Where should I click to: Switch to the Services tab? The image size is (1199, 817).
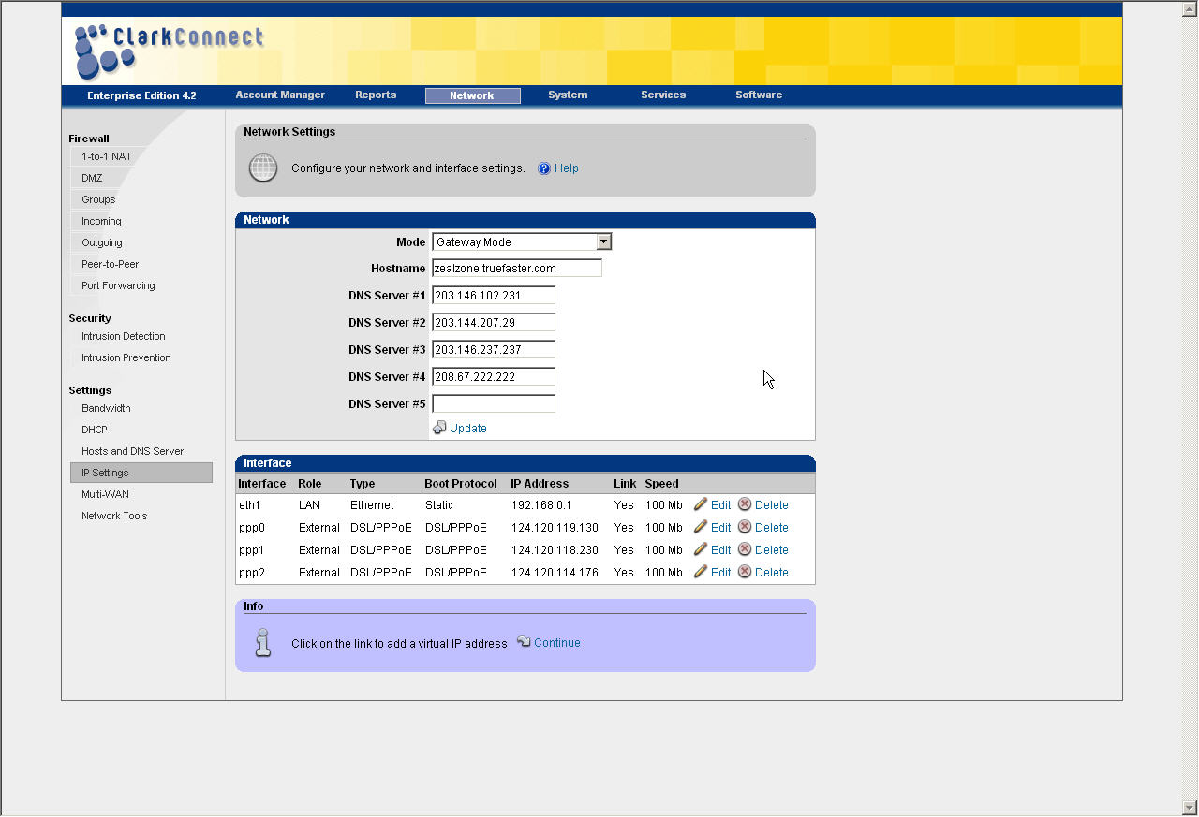(663, 95)
